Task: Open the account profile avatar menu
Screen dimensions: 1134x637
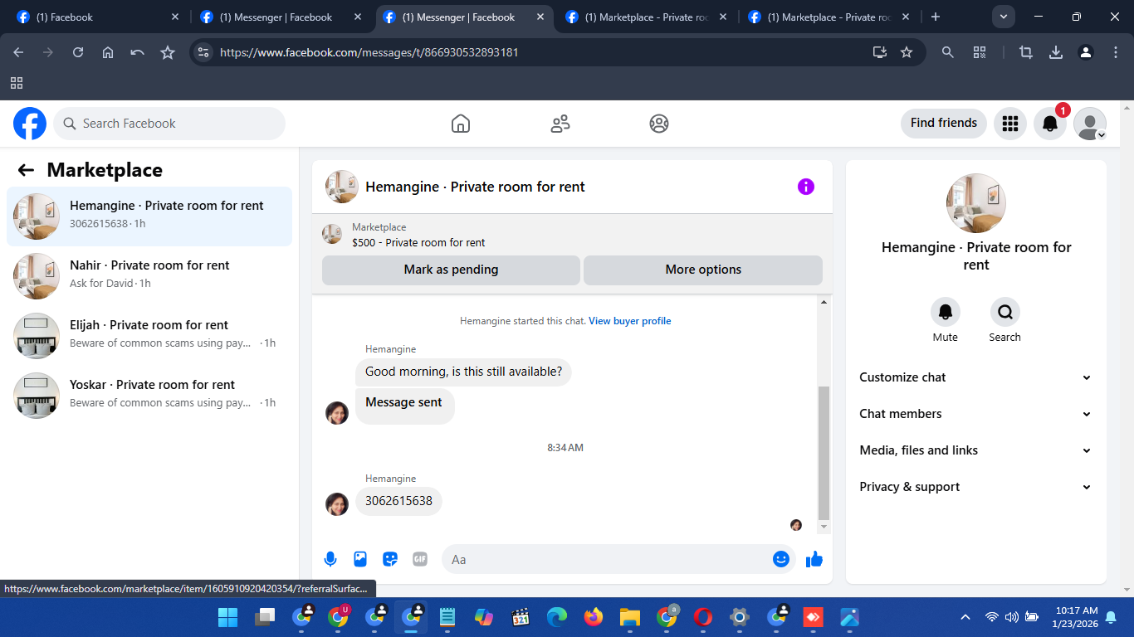Action: [x=1090, y=124]
